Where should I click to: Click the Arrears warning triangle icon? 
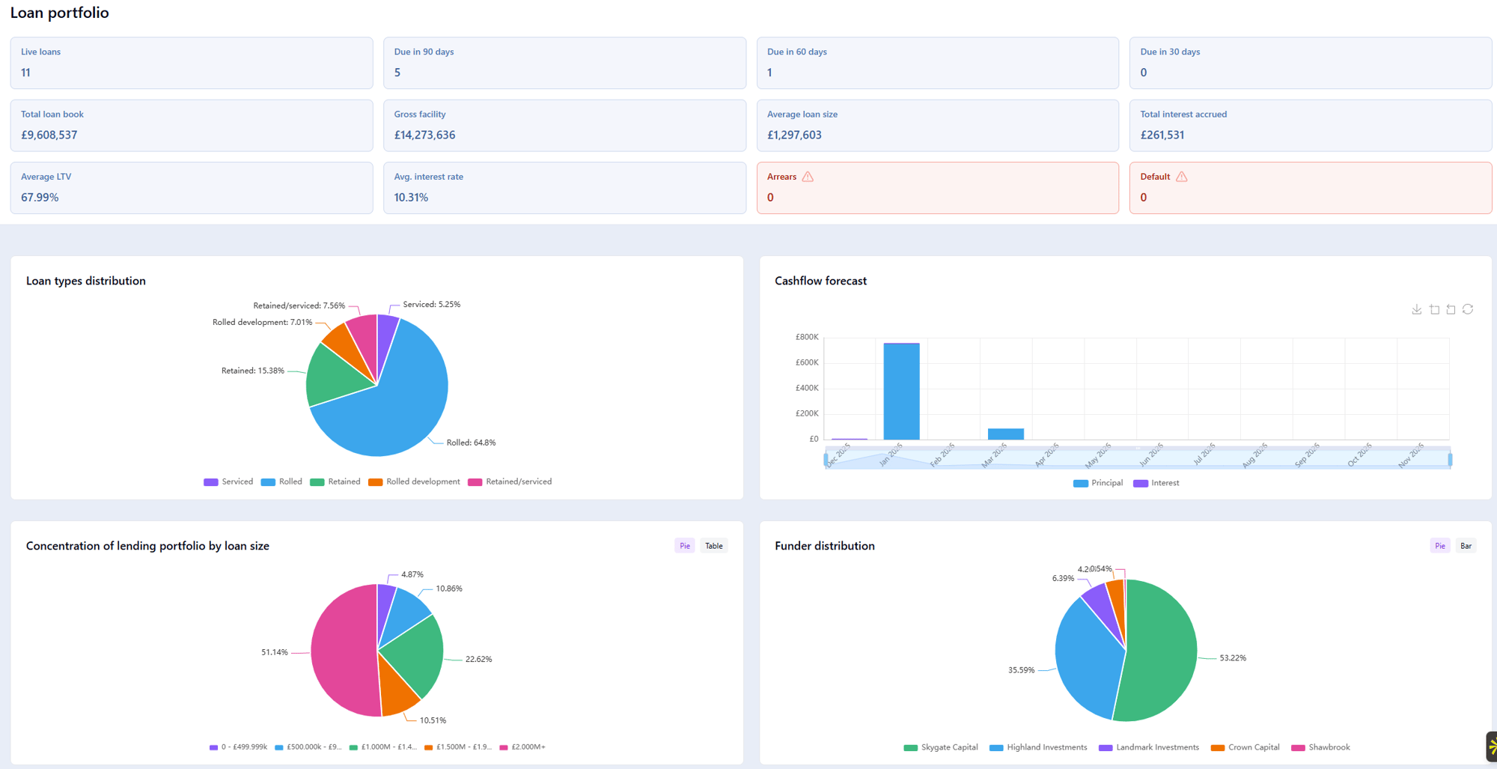click(x=808, y=177)
